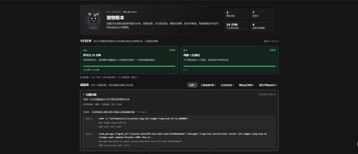Screen dimensions: 358x154
Task: Click the orange dot beside 长跑完赛
Action: point(84,94)
